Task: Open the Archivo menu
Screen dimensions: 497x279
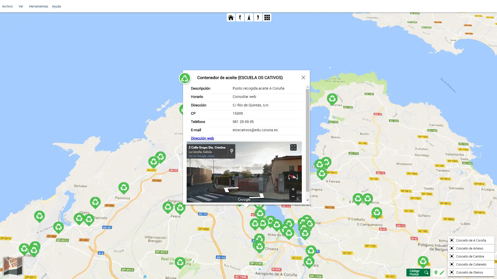Action: (8, 6)
